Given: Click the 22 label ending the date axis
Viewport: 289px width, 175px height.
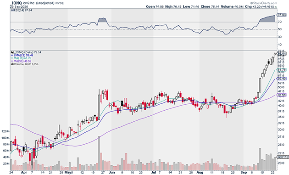Looking at the screenshot, I should click(273, 173).
